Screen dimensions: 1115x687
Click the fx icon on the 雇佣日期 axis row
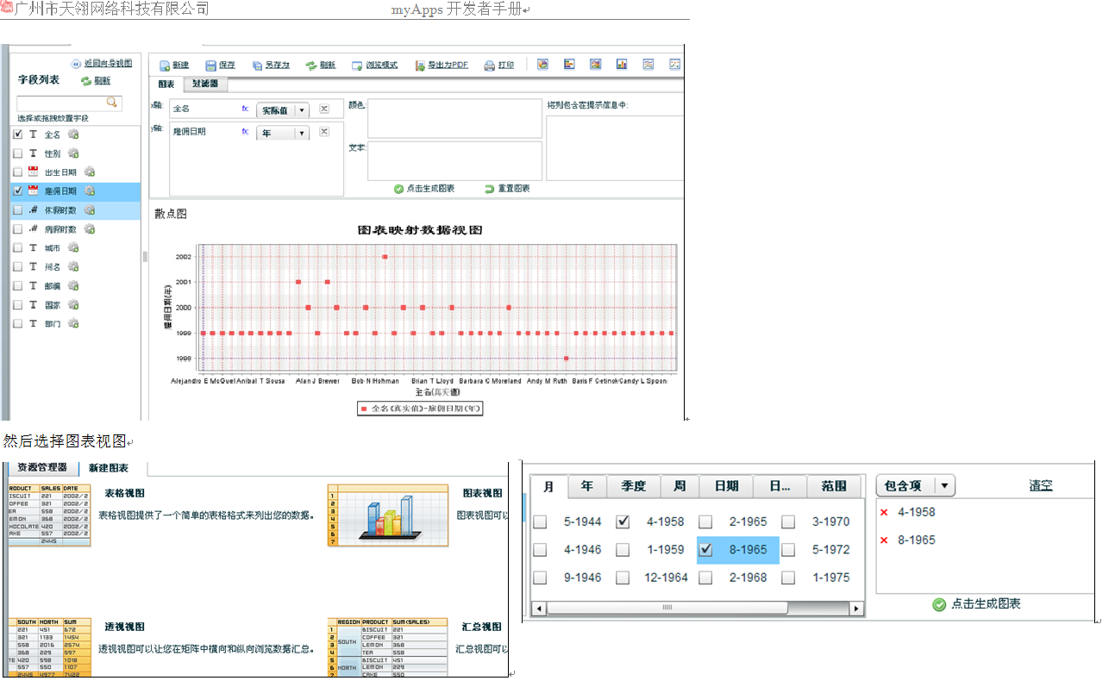point(245,132)
